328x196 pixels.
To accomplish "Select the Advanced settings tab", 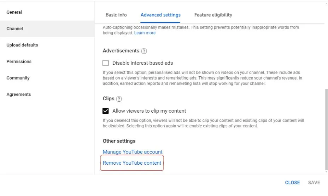I will pyautogui.click(x=160, y=15).
